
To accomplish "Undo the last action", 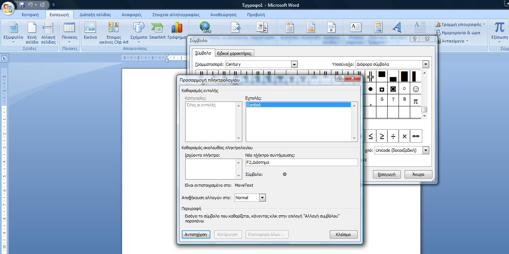I will point(30,5).
